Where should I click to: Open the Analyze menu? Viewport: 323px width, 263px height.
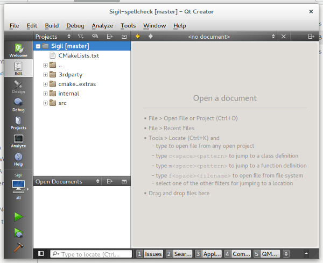point(102,26)
